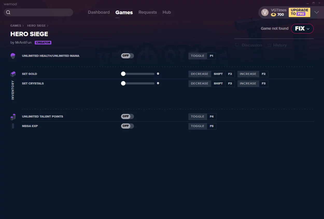Click Decrease button for Set Crystals
Viewport: 324px width, 219px height.
point(200,83)
